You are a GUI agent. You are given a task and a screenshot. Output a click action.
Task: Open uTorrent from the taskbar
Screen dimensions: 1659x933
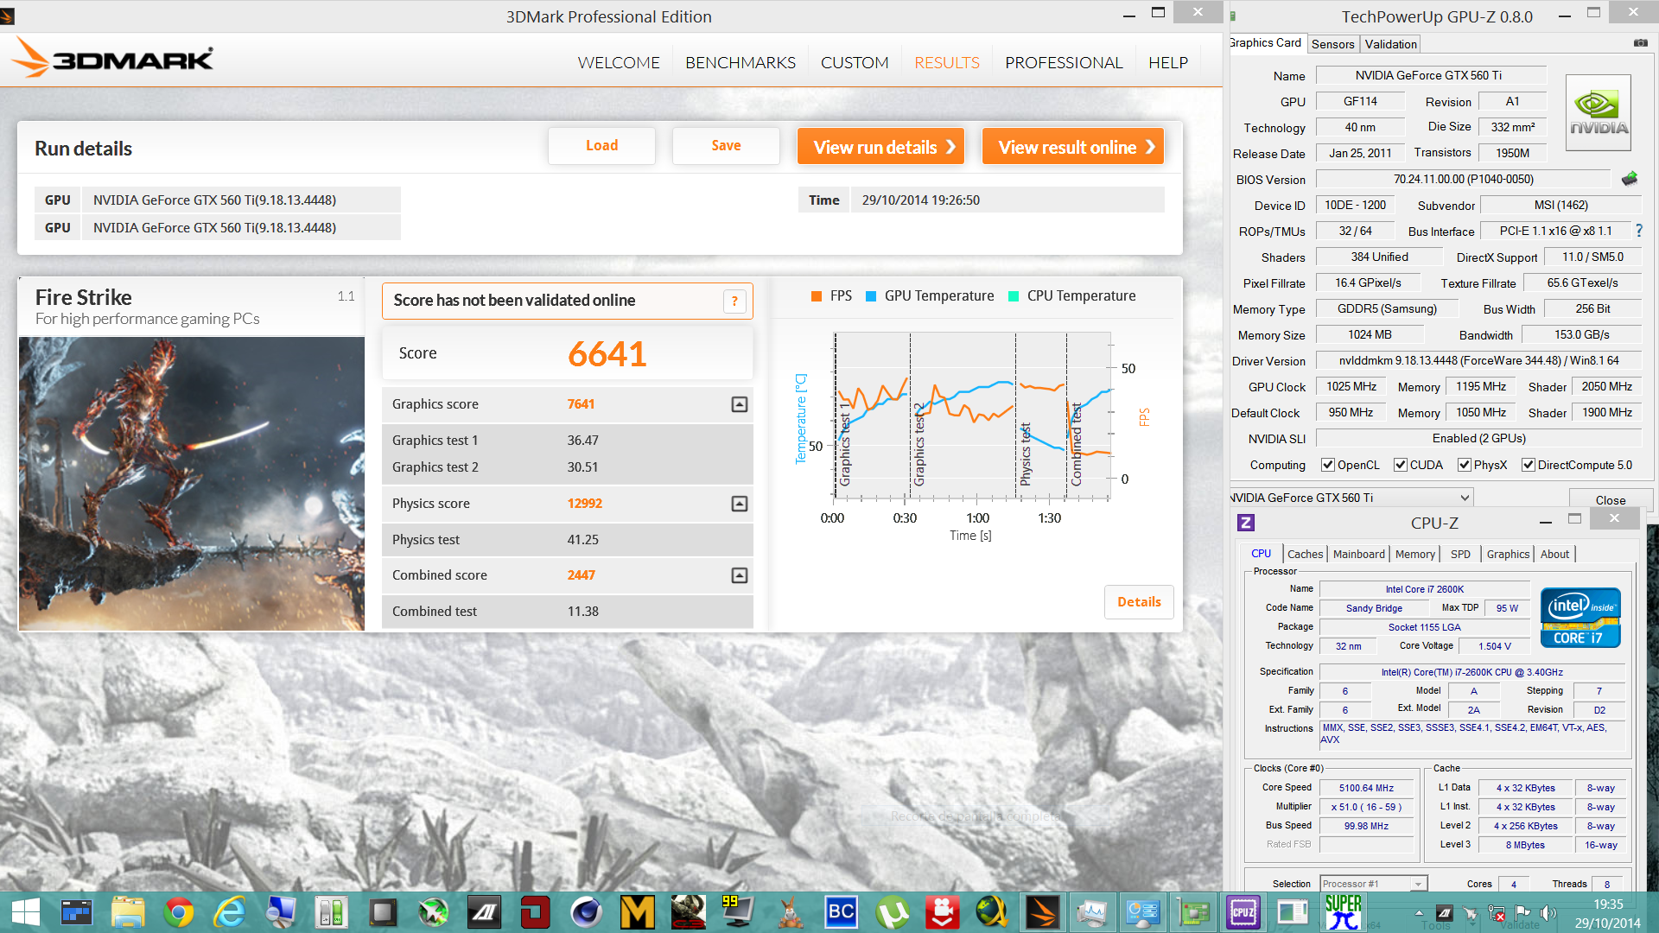[892, 912]
